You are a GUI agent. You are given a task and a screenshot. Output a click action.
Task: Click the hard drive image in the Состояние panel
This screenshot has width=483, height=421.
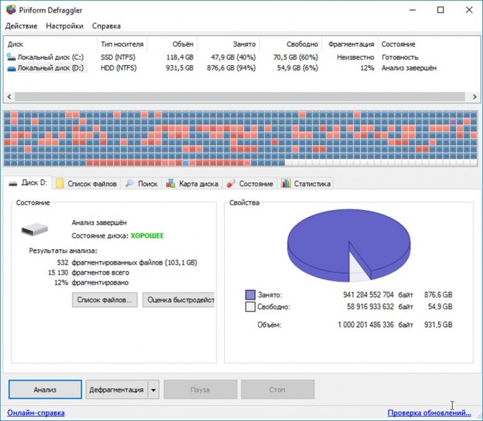pos(34,230)
